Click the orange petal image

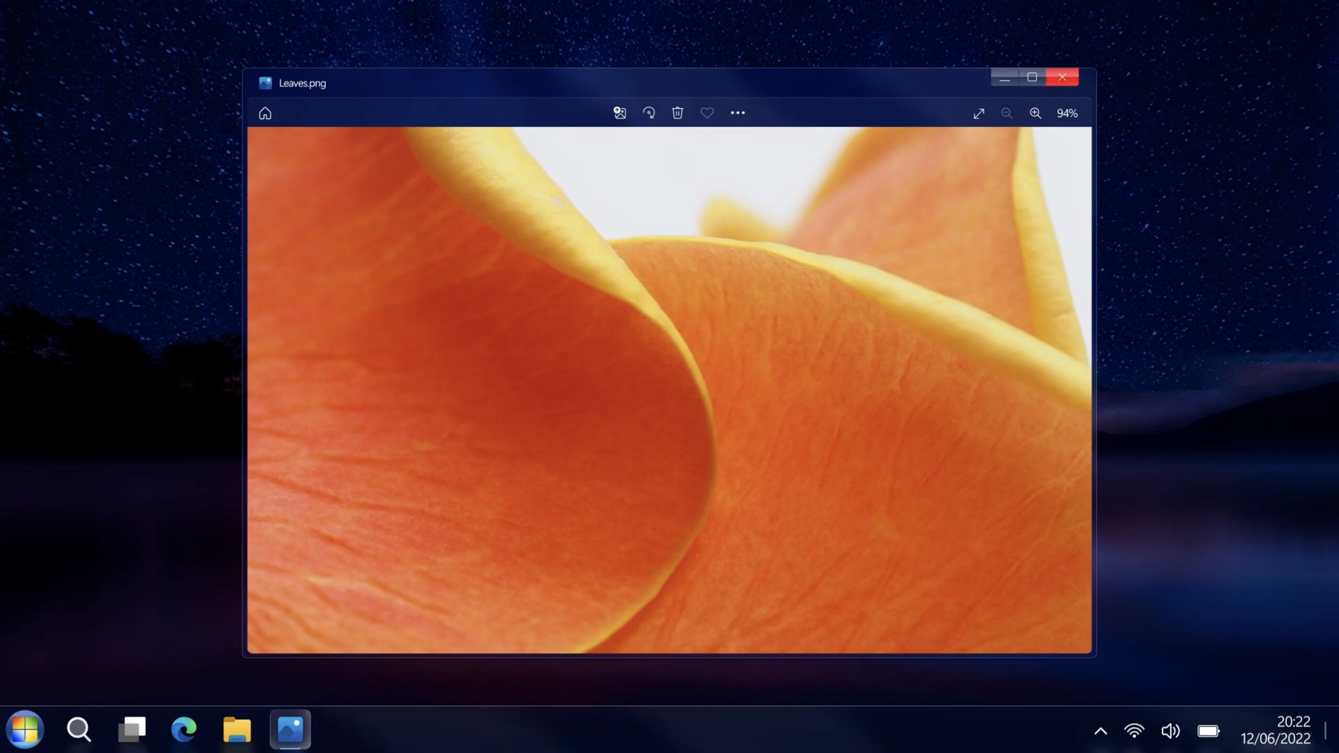pos(669,390)
